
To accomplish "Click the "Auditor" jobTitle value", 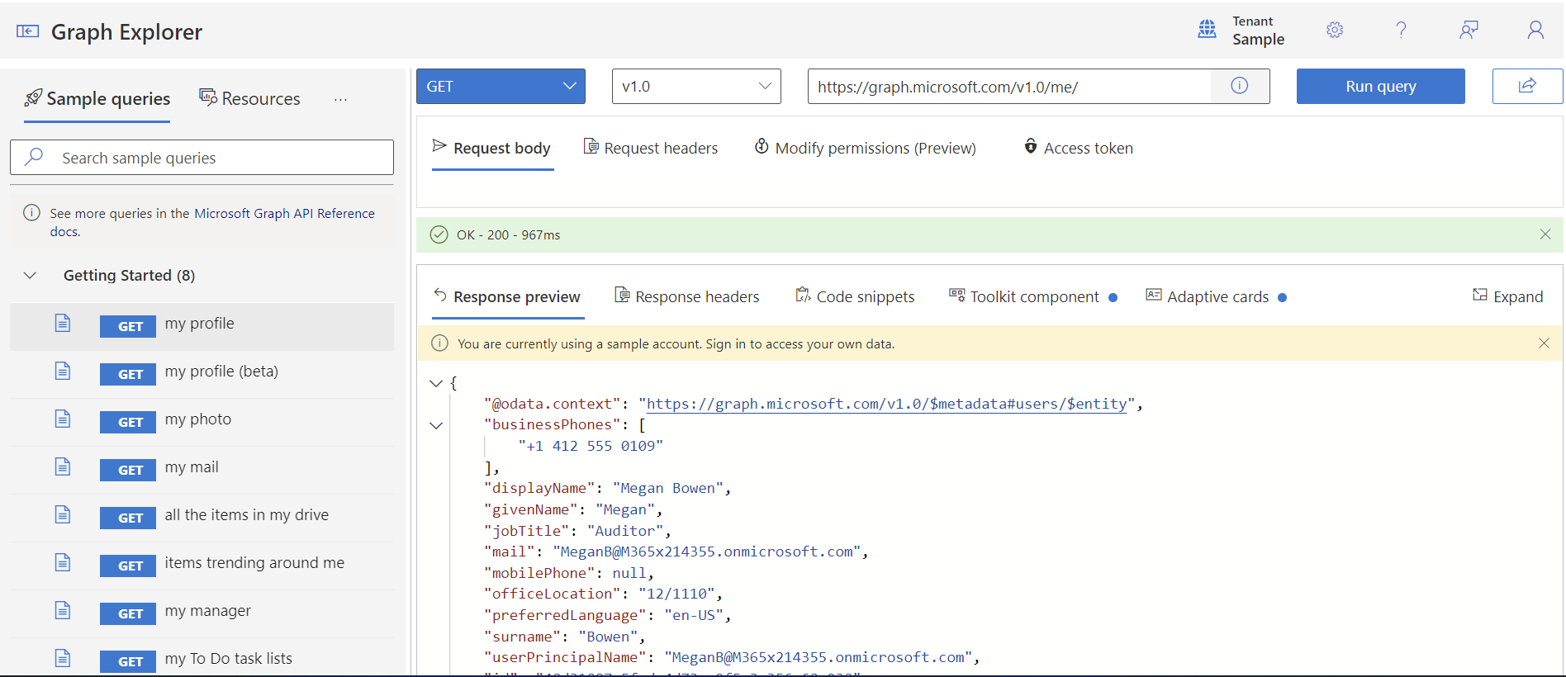I will [625, 531].
